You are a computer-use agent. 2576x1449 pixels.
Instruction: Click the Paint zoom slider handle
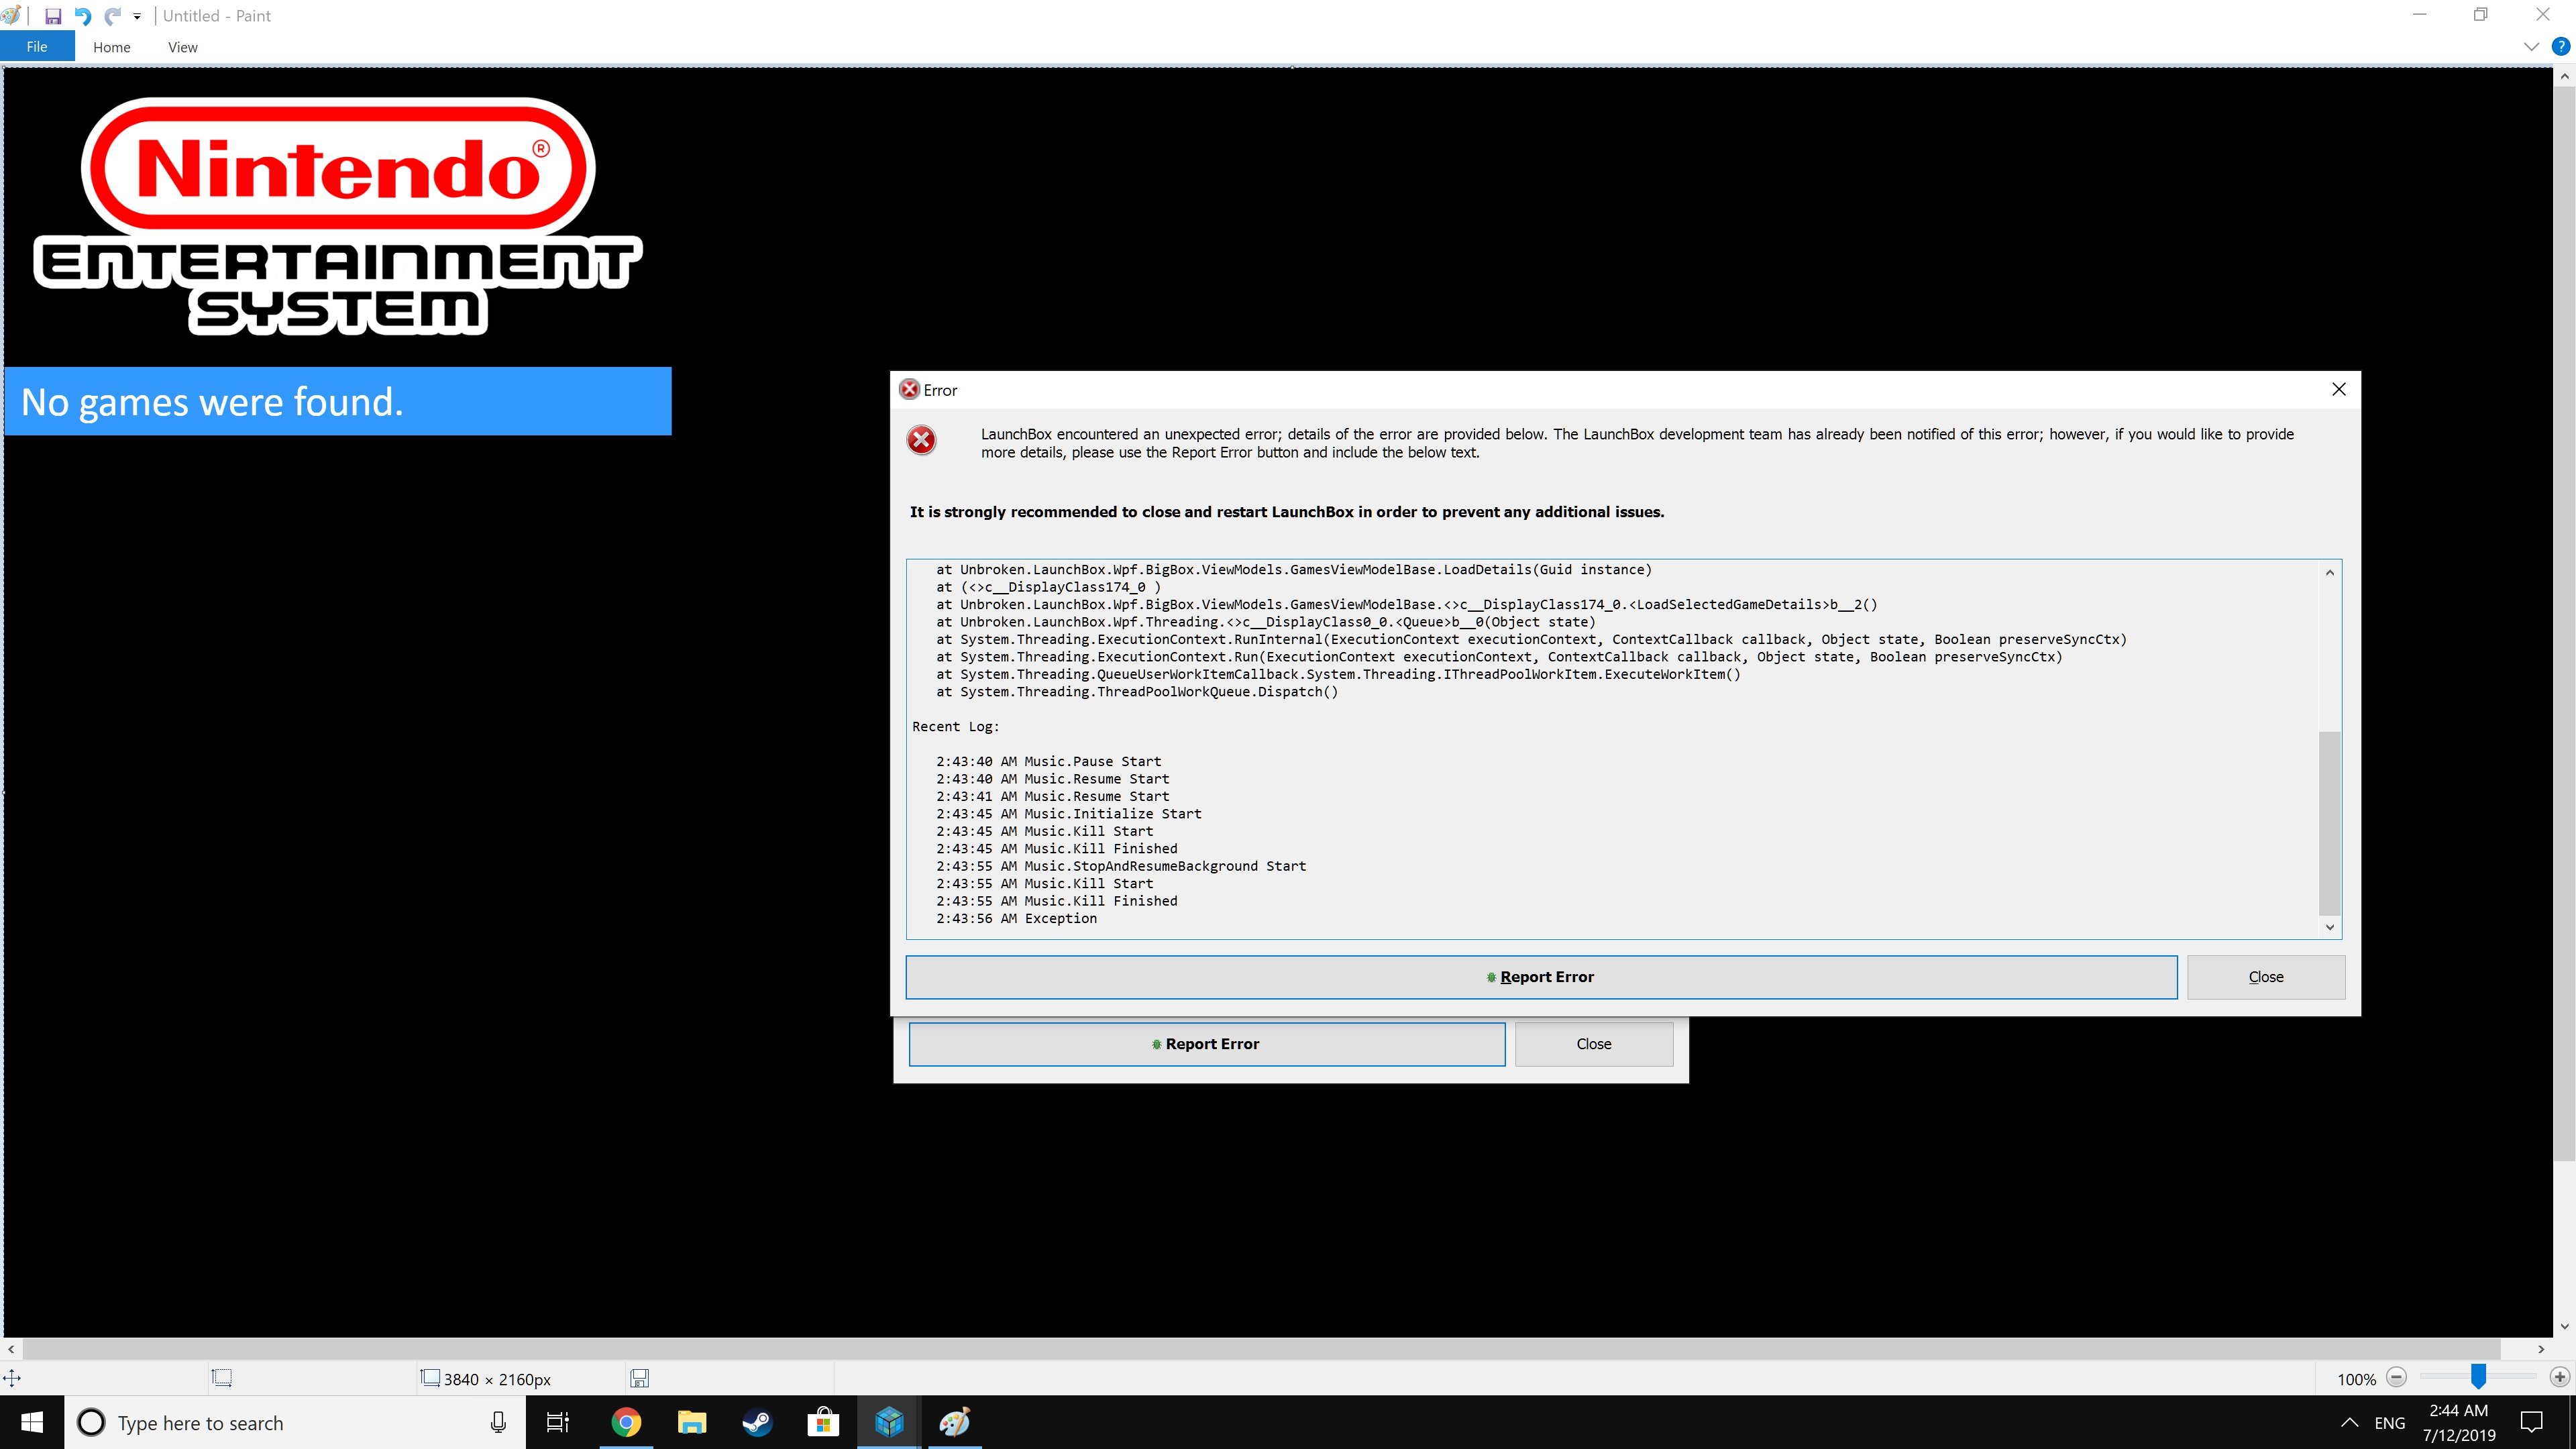[2478, 1377]
